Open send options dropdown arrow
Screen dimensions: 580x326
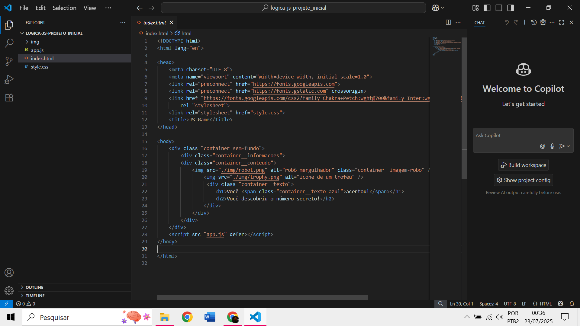(568, 146)
